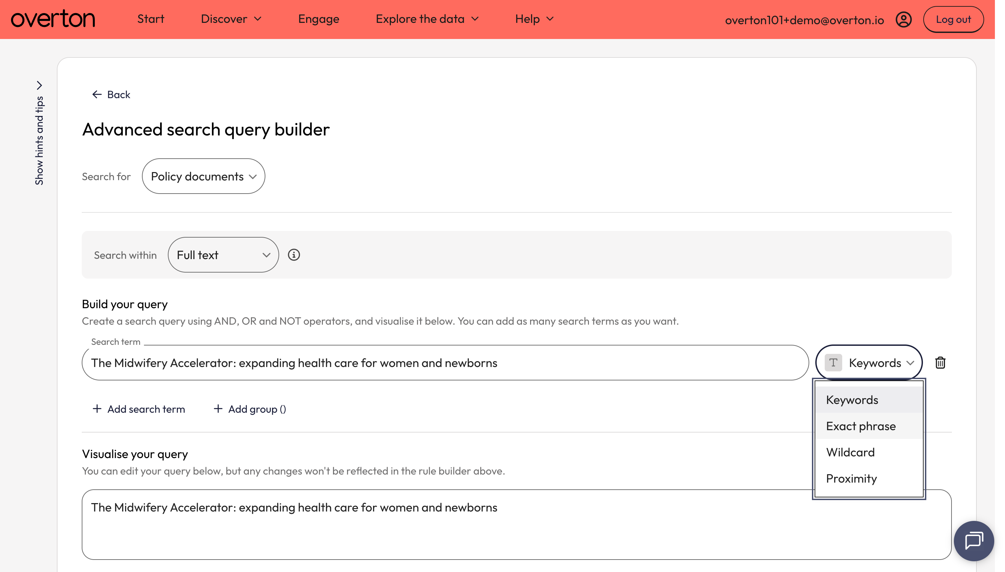The height and width of the screenshot is (572, 1005).
Task: Open the Full text search within dropdown
Action: [x=223, y=255]
